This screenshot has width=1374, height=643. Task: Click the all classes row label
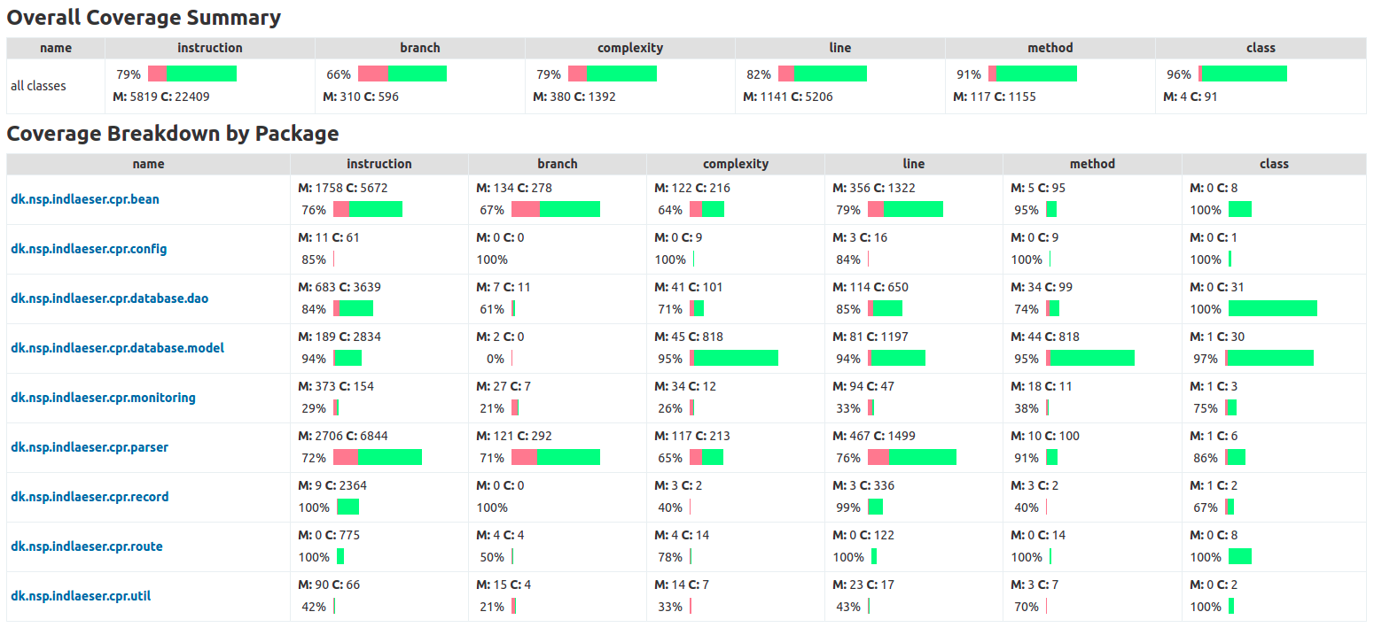38,86
